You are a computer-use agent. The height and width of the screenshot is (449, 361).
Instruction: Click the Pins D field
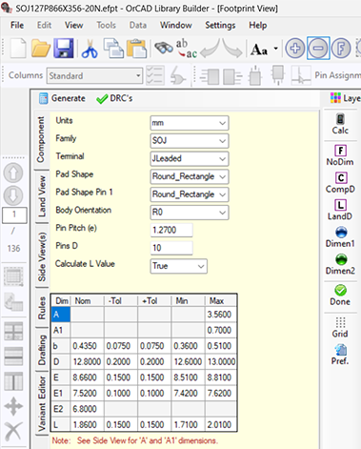(x=171, y=248)
